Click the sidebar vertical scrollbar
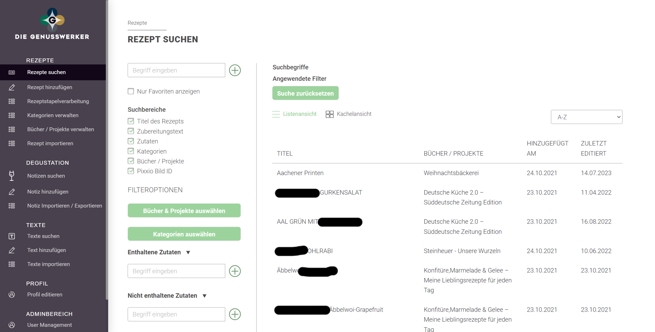 pos(107,150)
